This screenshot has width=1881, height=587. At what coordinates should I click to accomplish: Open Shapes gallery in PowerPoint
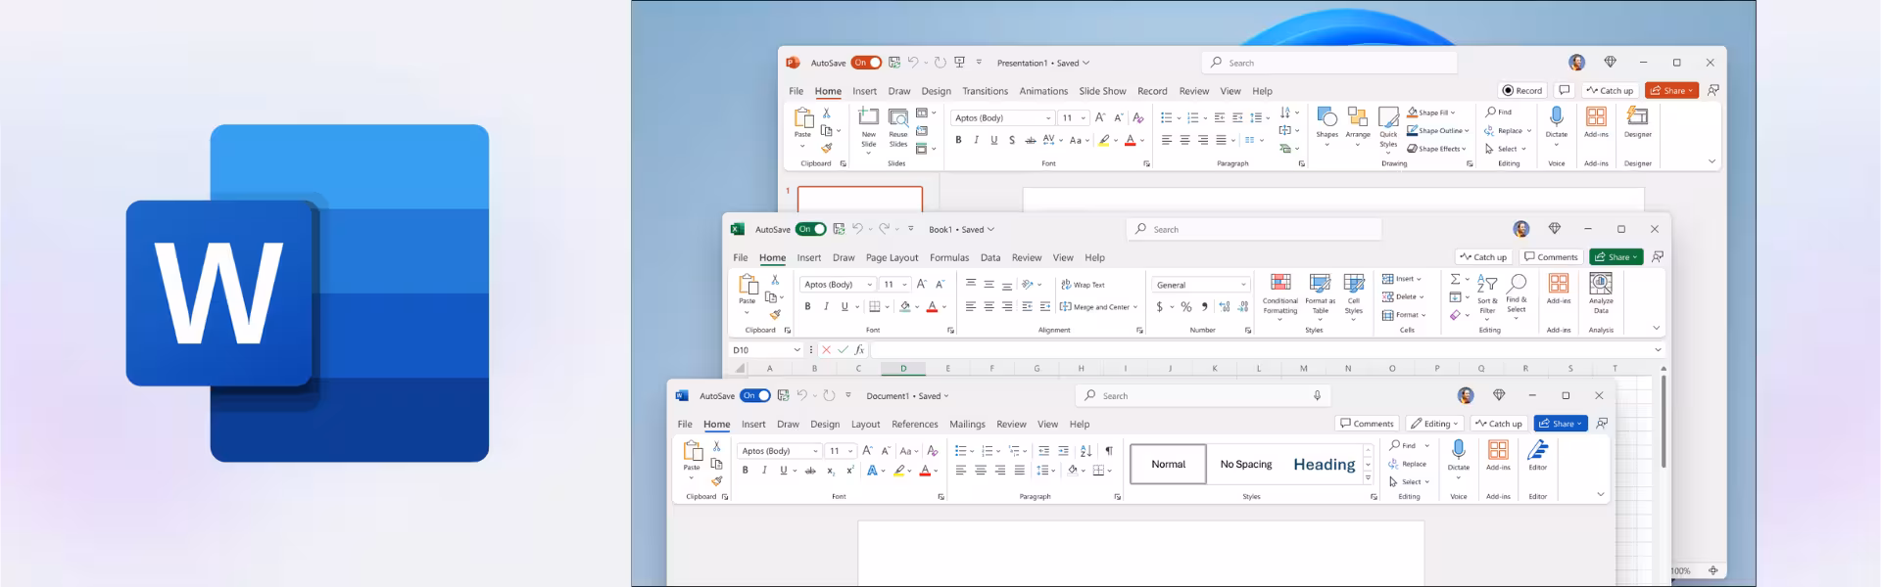[1327, 127]
